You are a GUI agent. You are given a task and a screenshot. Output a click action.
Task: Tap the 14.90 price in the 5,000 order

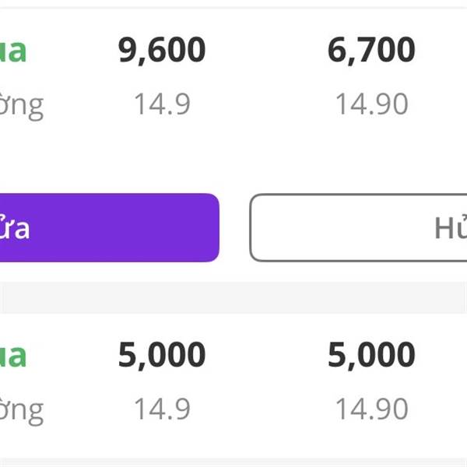pos(371,409)
